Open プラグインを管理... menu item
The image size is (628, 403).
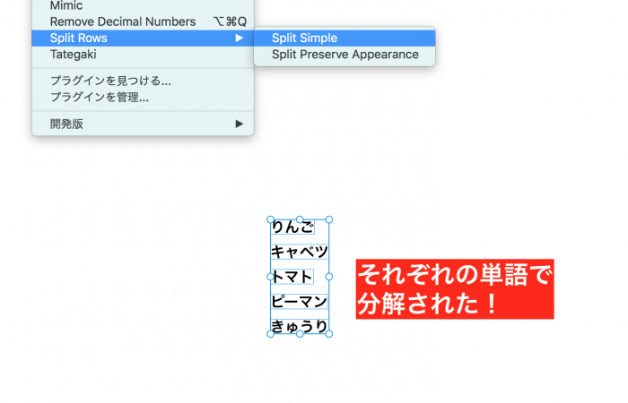[x=100, y=97]
